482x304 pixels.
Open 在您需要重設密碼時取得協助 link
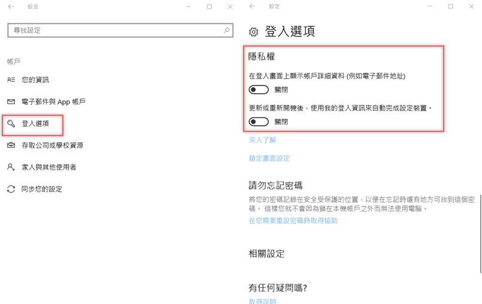(293, 220)
